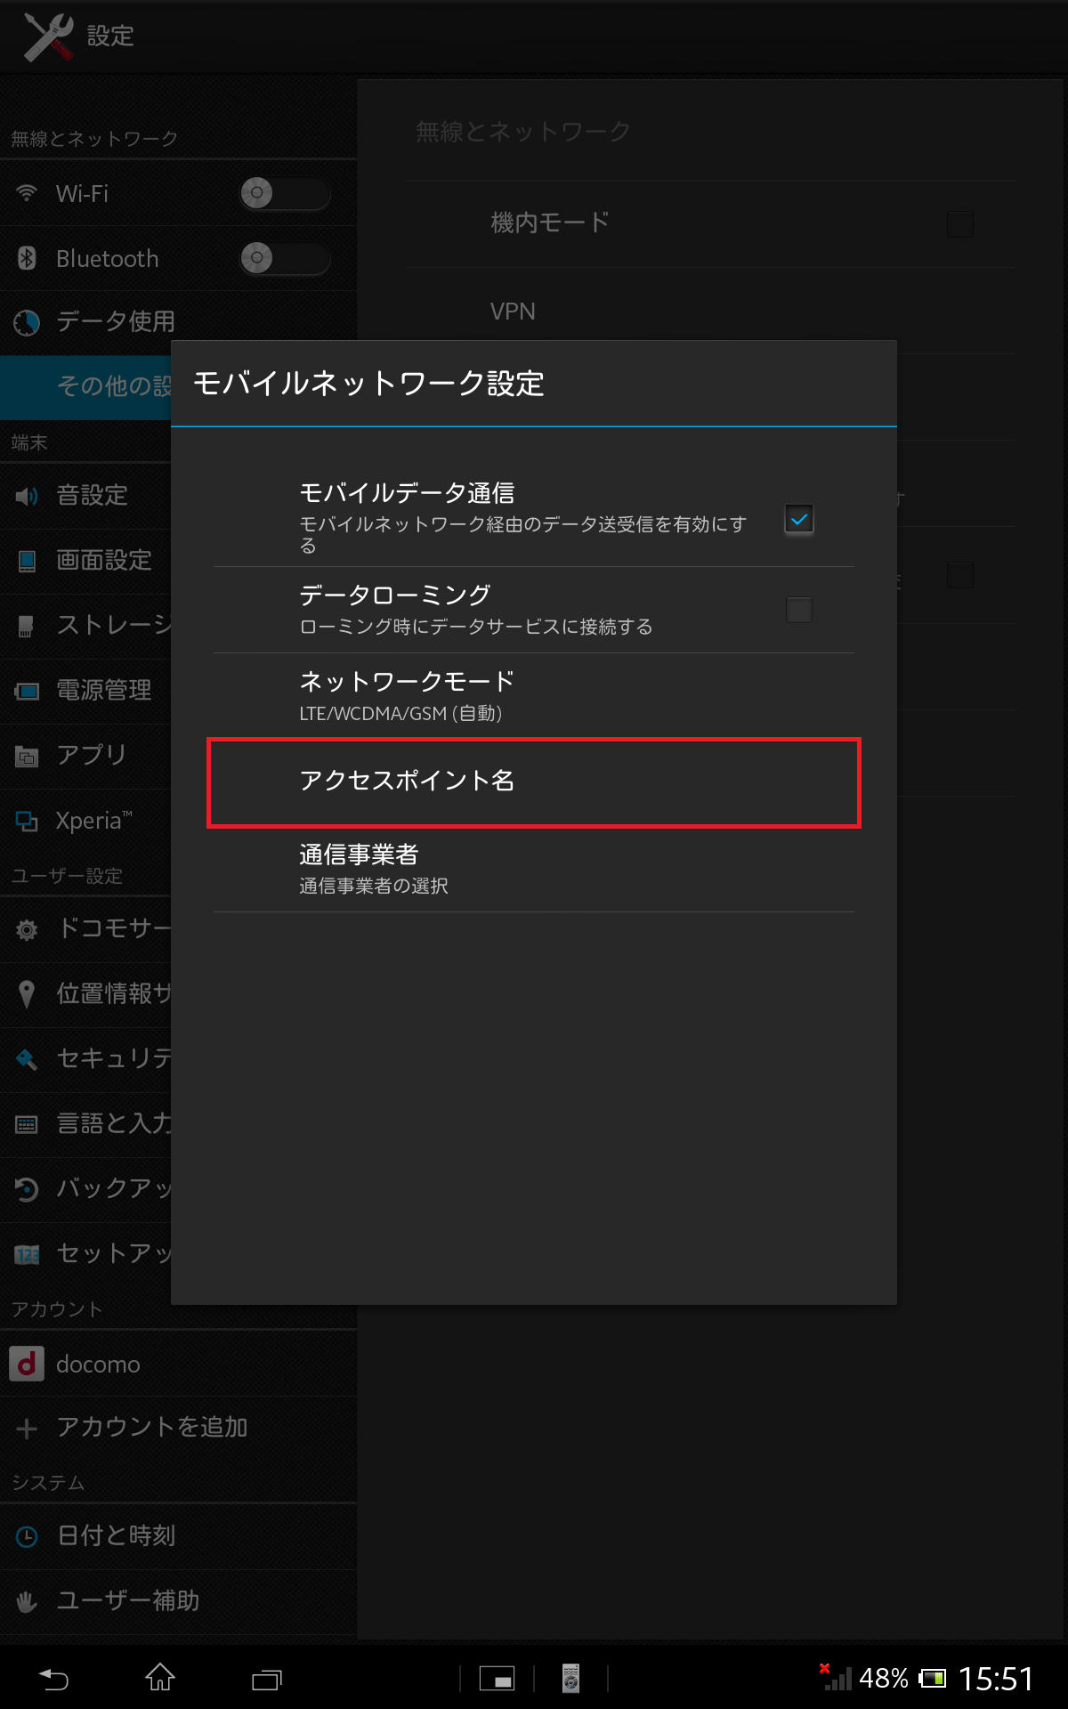This screenshot has width=1068, height=1709.
Task: Tap the ユーザー補助 hand icon
Action: coord(27,1601)
